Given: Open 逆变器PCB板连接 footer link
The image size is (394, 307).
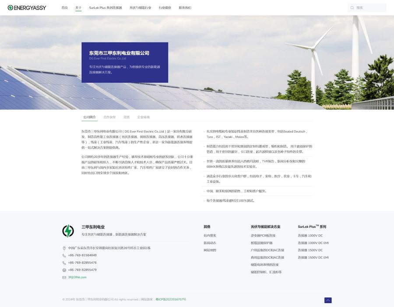Looking at the screenshot, I should [x=263, y=236].
